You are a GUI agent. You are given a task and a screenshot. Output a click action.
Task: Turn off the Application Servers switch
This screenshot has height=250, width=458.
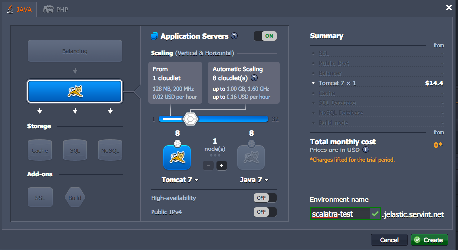[265, 36]
